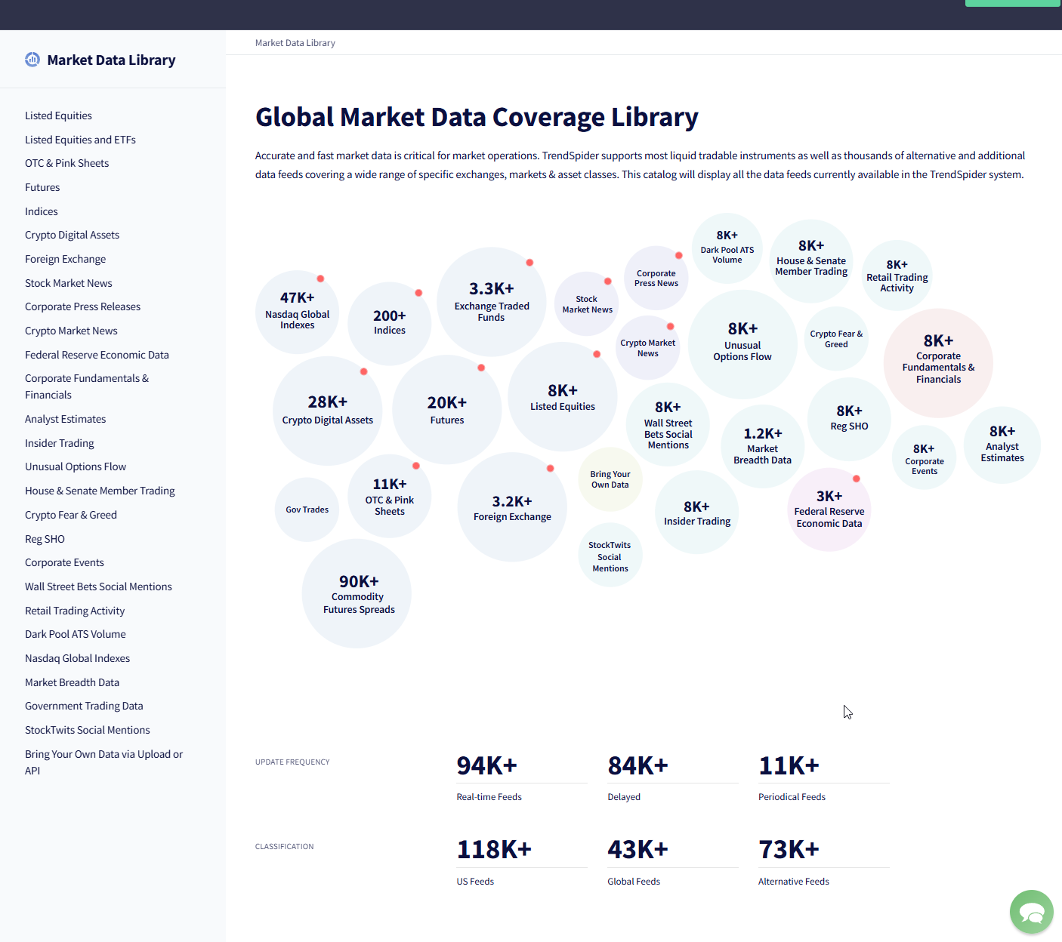Click the Market Data Library breadcrumb
This screenshot has width=1062, height=942.
pos(295,42)
